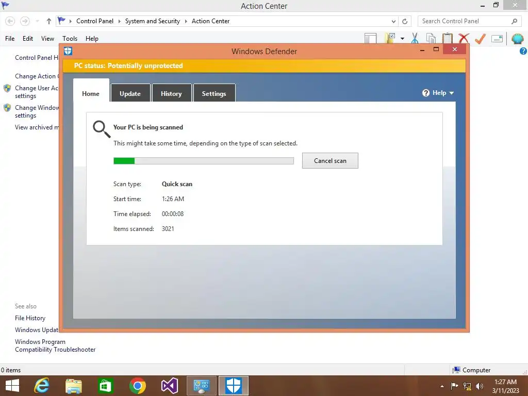The image size is (528, 396).
Task: Show hidden tray icons arrow
Action: click(x=442, y=386)
